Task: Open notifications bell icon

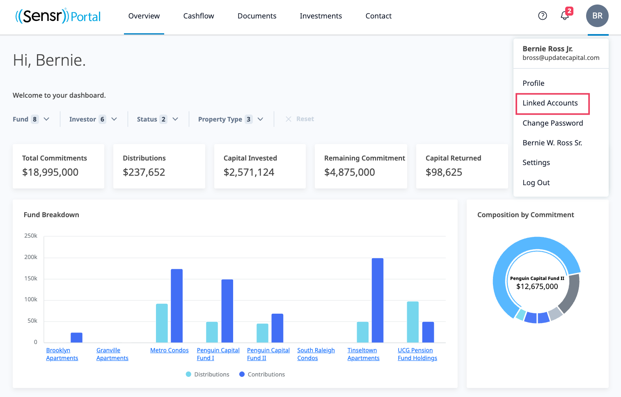Action: pos(565,16)
